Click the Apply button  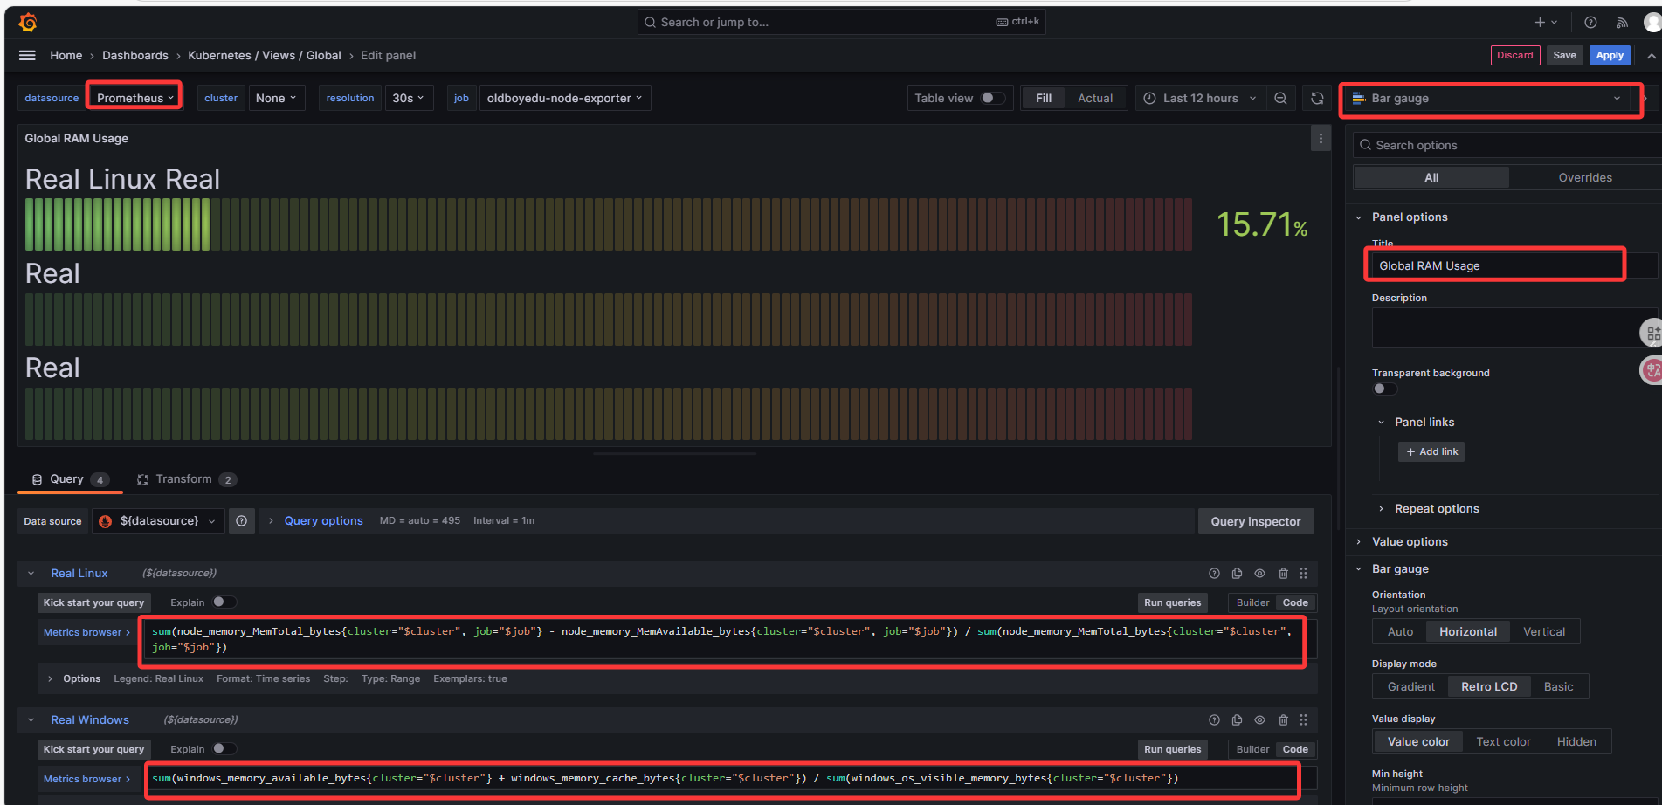1609,55
